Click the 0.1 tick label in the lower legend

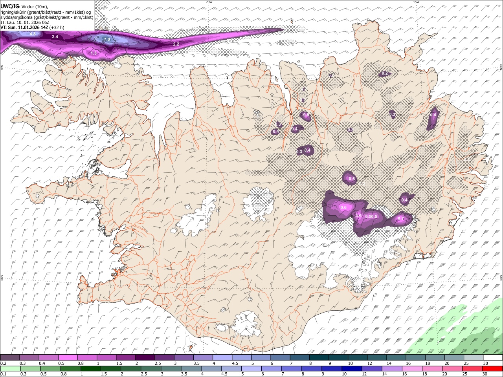(3, 374)
